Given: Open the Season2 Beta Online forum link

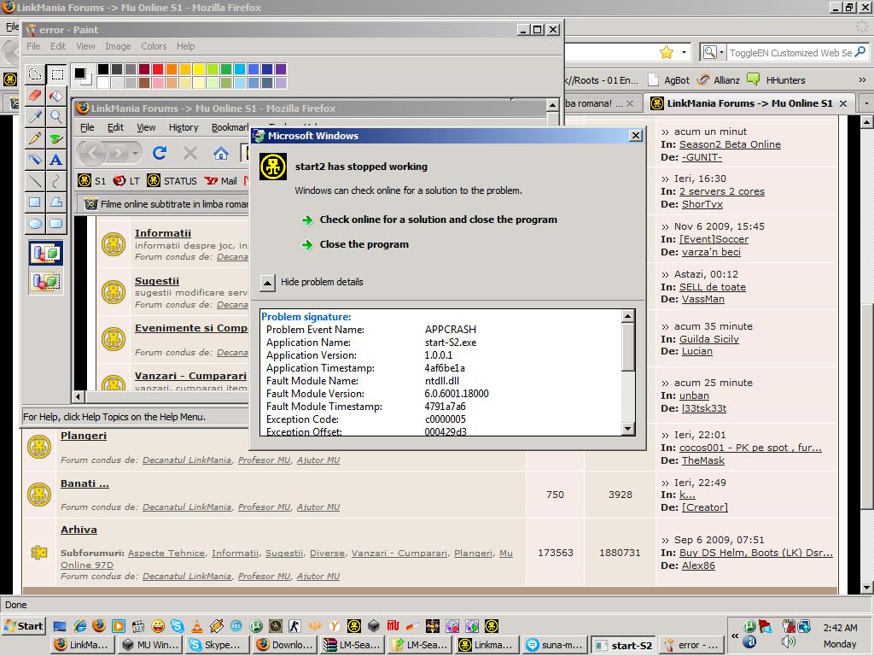Looking at the screenshot, I should coord(730,144).
